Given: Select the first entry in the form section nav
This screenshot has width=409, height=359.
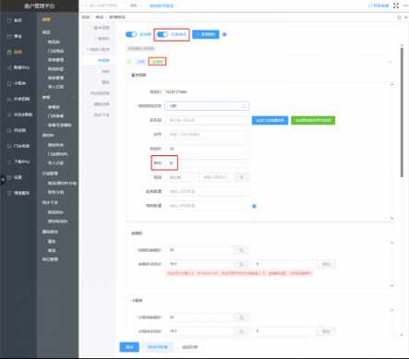Looking at the screenshot, I should (x=102, y=28).
